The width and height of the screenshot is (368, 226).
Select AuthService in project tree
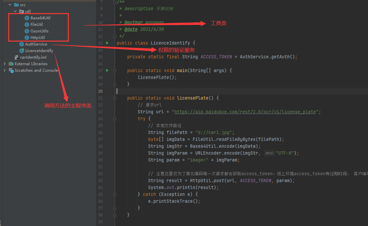pyautogui.click(x=36, y=44)
